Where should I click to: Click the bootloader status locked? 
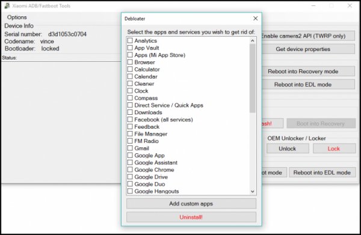pyautogui.click(x=50, y=49)
